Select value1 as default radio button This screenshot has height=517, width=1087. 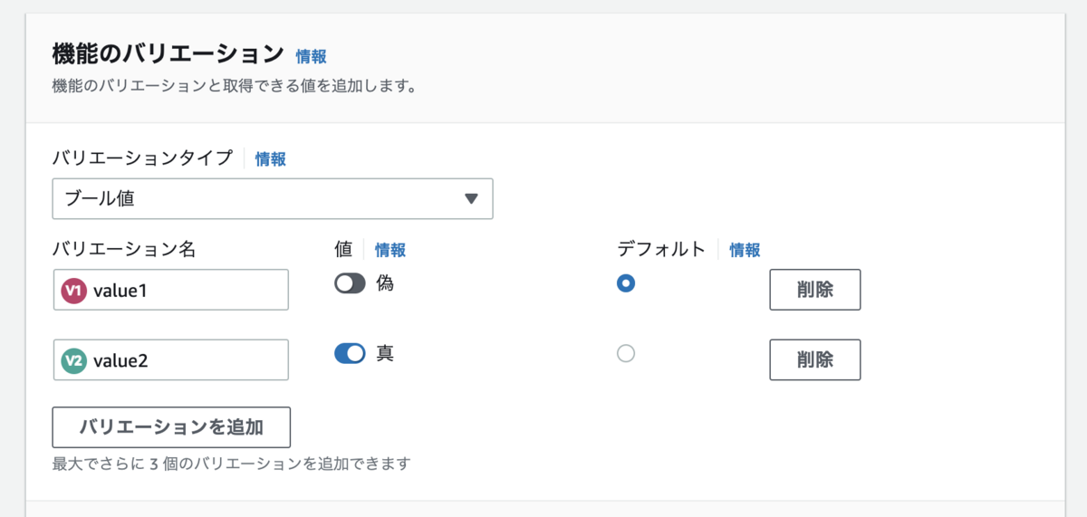point(625,283)
